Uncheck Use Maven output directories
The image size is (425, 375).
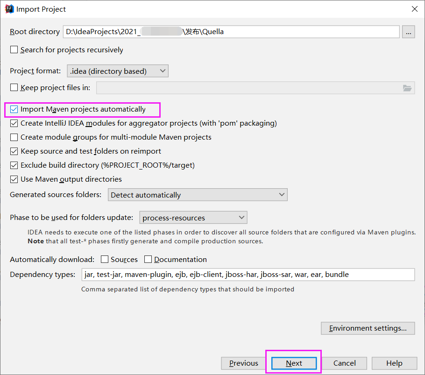14,179
